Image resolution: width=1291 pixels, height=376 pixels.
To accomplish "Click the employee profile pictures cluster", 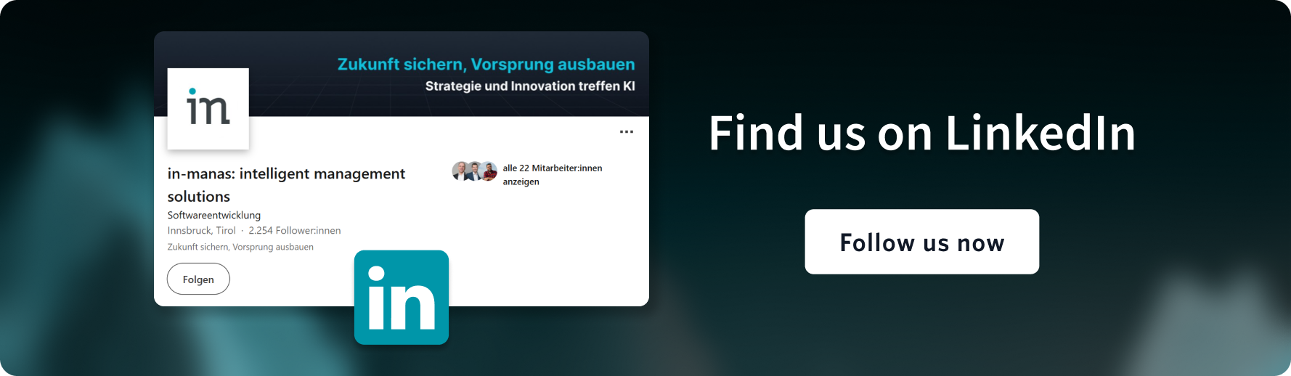I will pos(475,171).
